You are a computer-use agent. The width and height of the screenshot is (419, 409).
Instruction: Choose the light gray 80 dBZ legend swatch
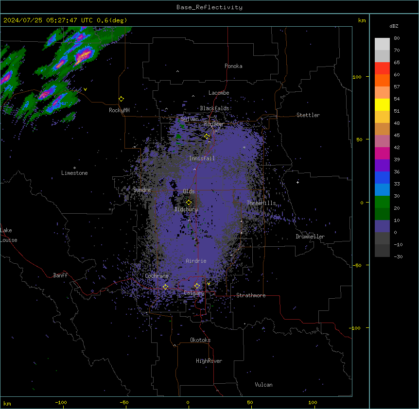click(382, 44)
